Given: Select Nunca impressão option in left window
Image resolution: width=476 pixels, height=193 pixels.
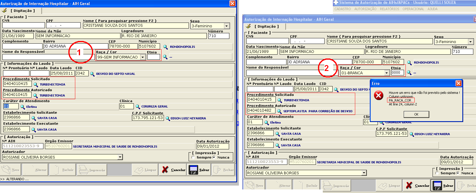Looking at the screenshot, I should [x=214, y=157].
